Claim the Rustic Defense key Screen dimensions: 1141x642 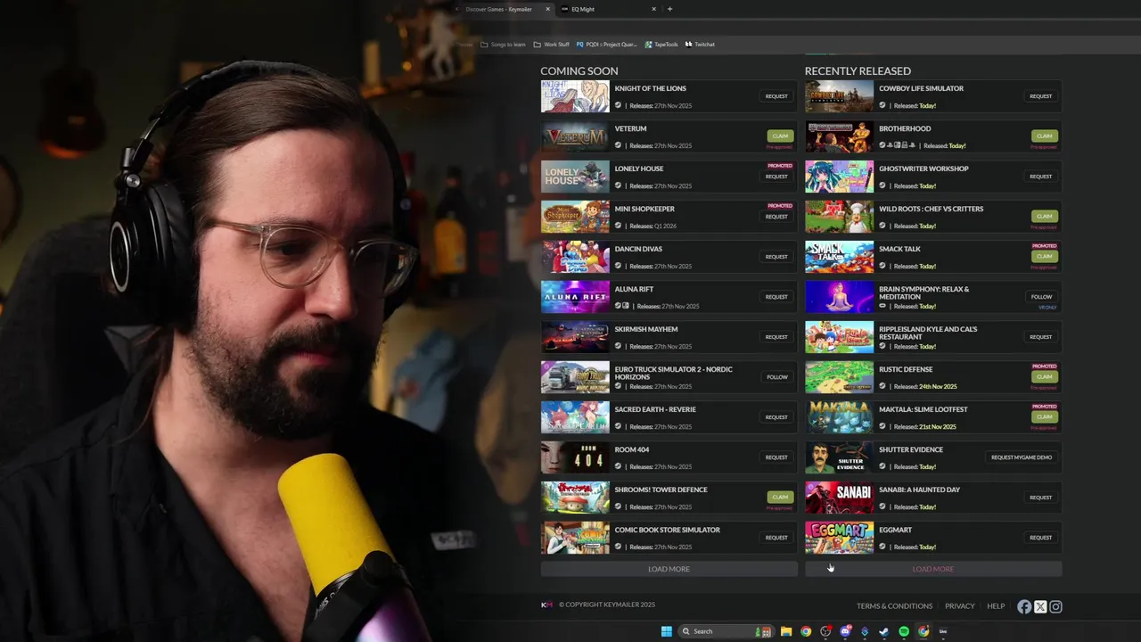1045,376
